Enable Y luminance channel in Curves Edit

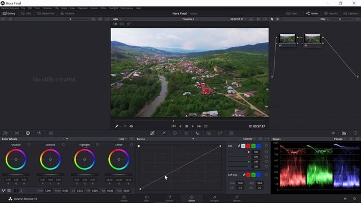[243, 146]
